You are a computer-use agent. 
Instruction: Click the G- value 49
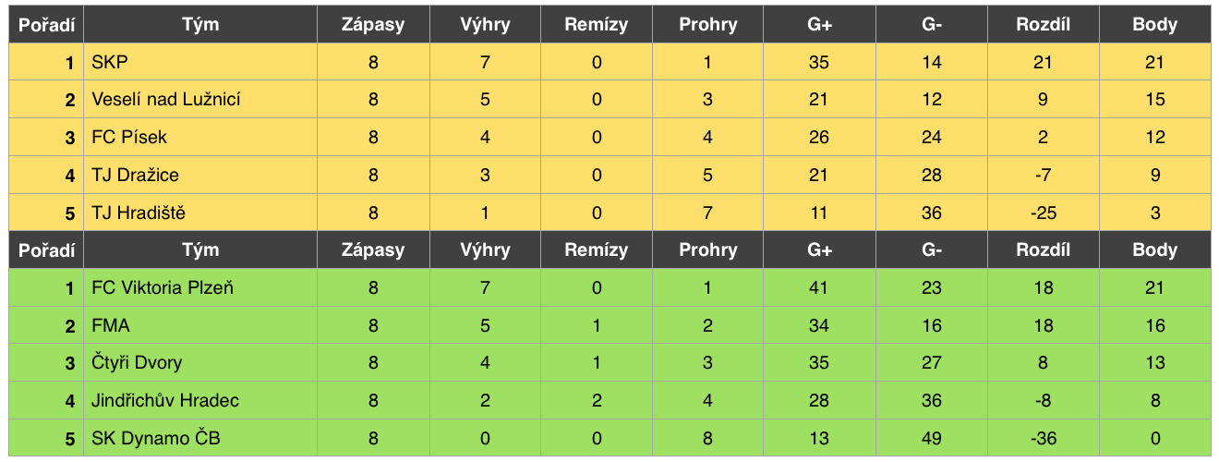(x=932, y=439)
